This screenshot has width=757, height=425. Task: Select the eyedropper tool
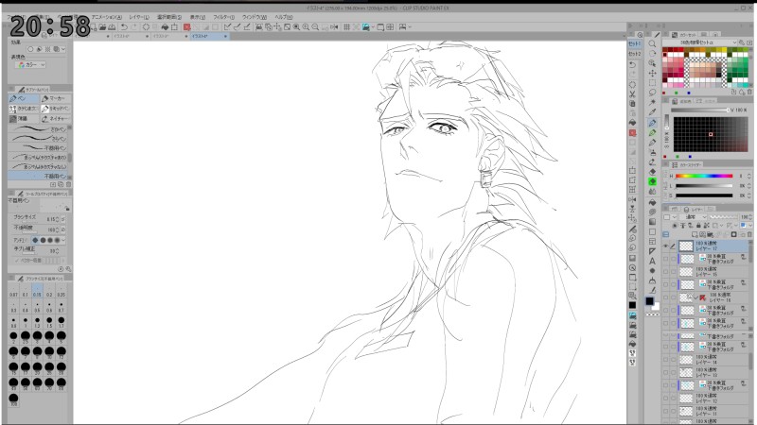653,110
